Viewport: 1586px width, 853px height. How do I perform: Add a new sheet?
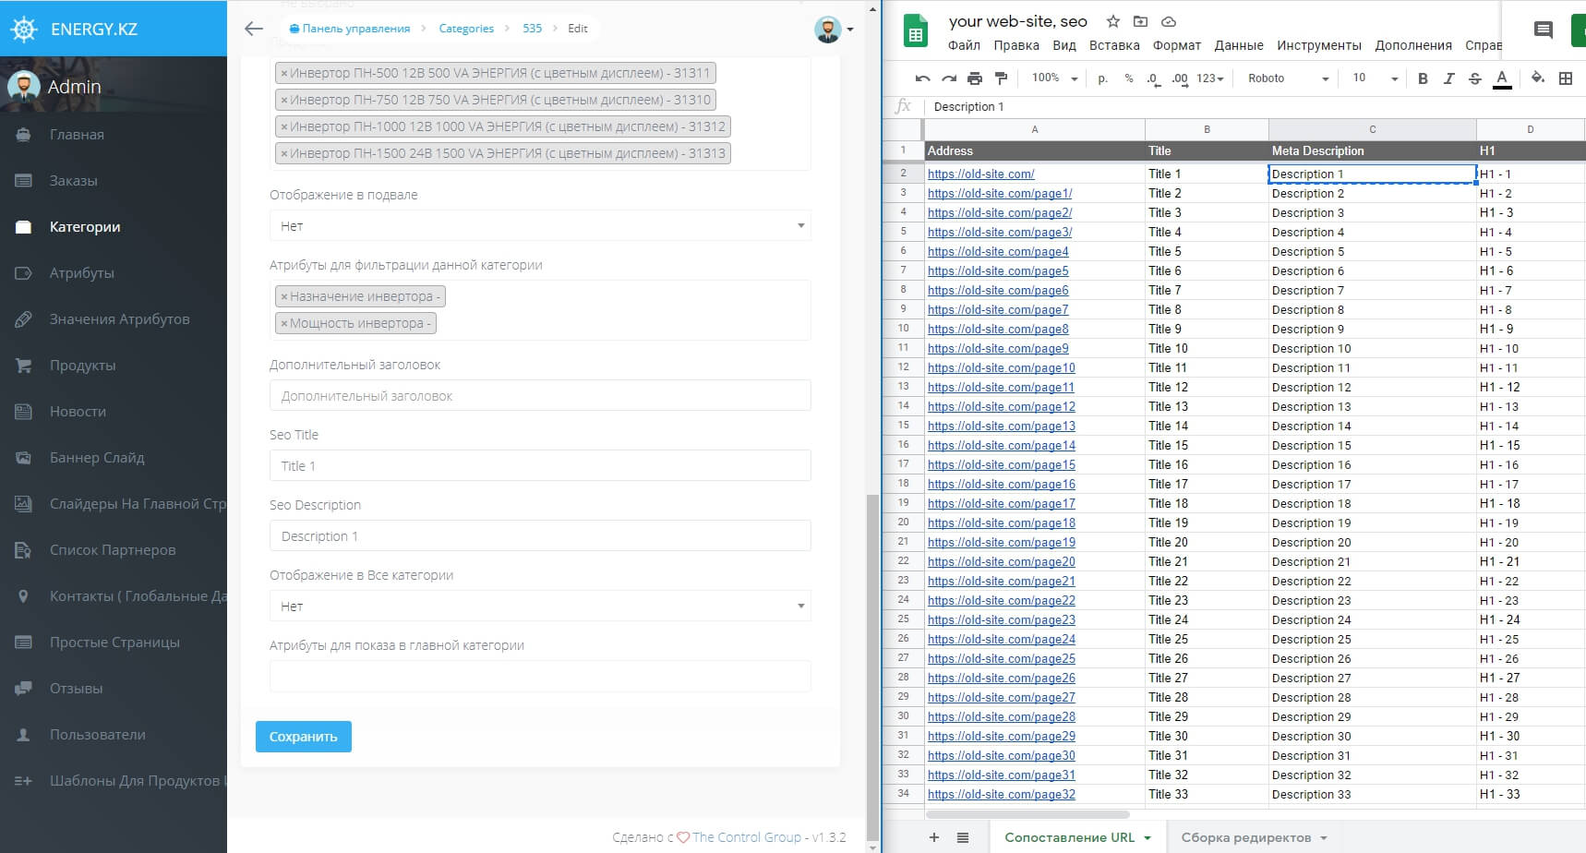pyautogui.click(x=934, y=837)
